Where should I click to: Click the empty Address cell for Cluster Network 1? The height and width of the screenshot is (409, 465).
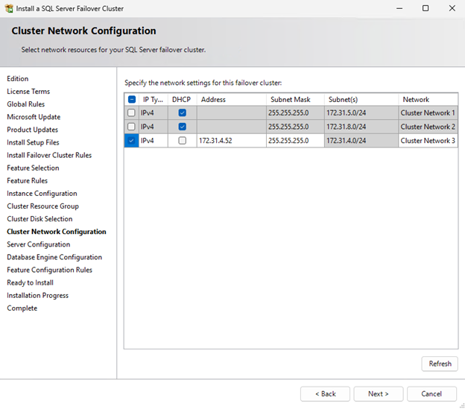(231, 112)
